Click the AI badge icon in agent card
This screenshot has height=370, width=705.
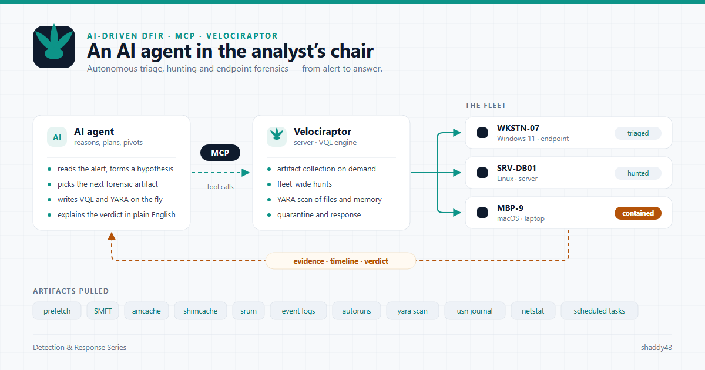(57, 137)
